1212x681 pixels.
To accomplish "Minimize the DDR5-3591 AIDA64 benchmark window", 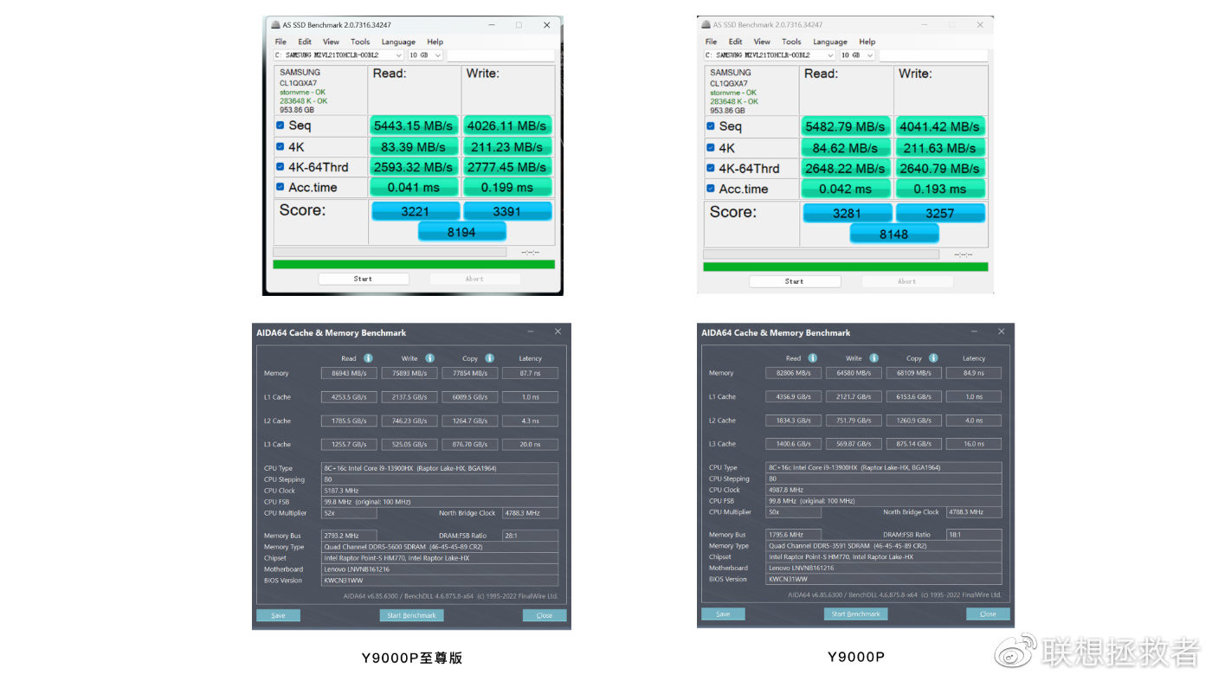I will point(976,331).
